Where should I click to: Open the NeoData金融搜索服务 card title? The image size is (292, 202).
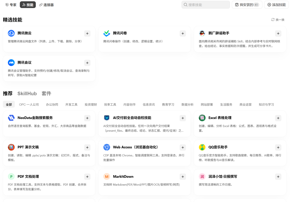[35, 118]
